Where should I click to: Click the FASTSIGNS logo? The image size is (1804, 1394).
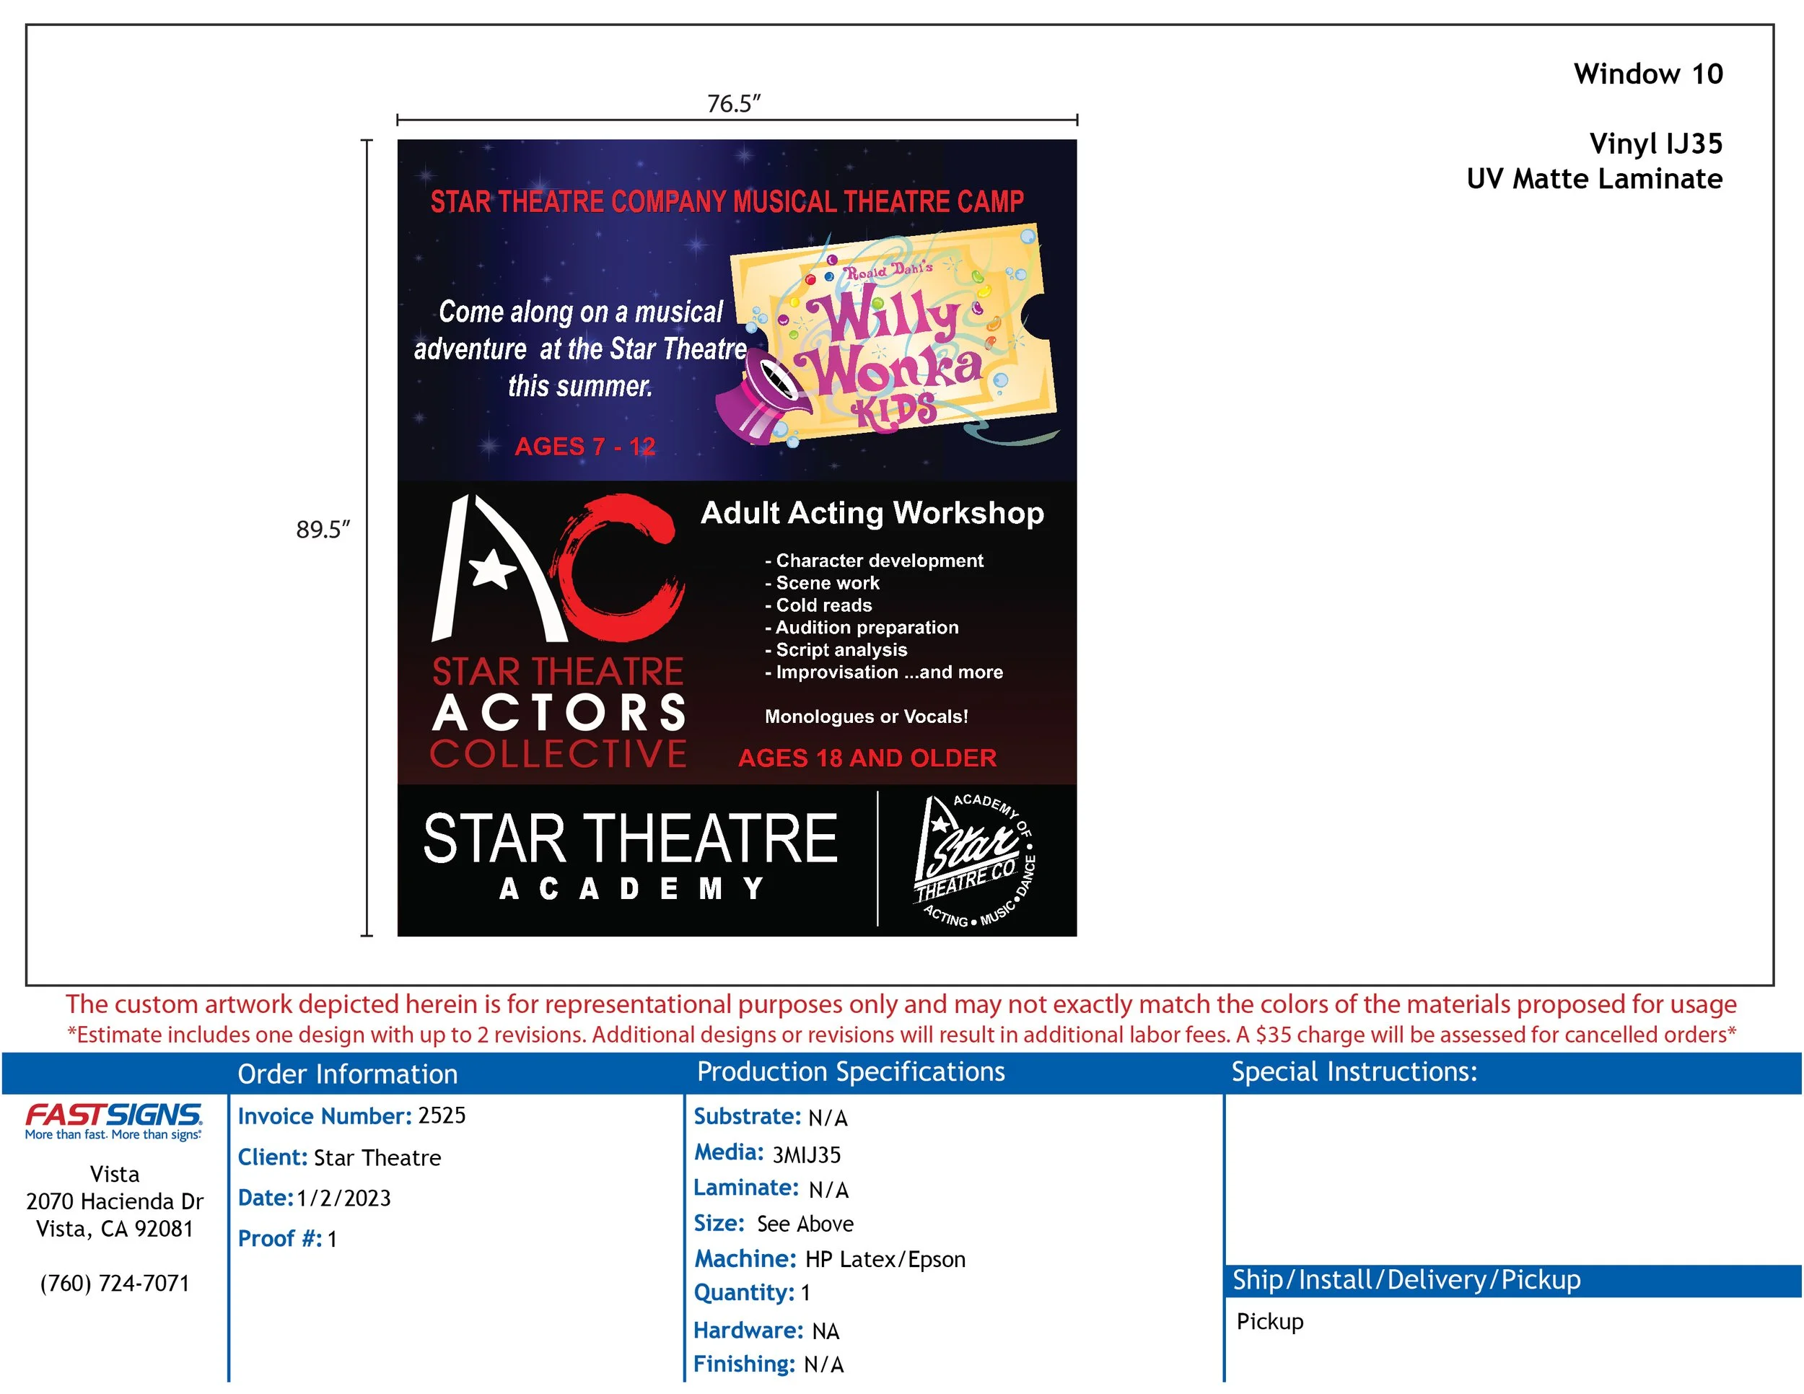coord(113,1120)
